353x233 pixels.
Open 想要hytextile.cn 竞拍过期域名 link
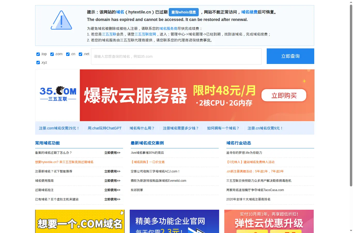(x=64, y=162)
